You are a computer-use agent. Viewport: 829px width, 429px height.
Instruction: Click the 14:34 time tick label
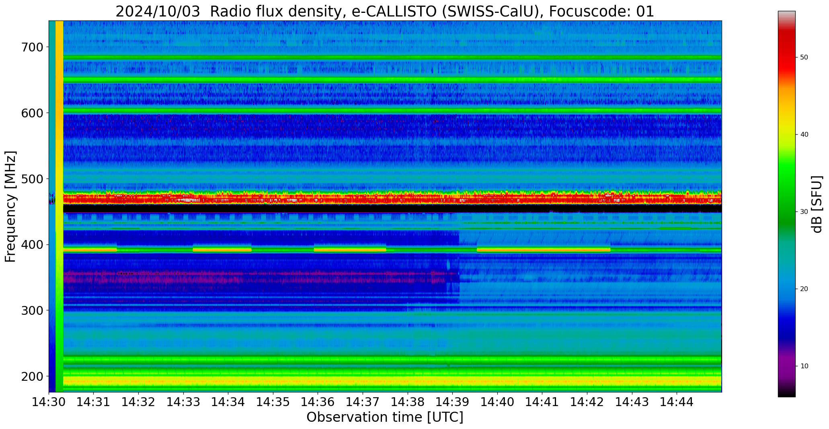tap(228, 402)
